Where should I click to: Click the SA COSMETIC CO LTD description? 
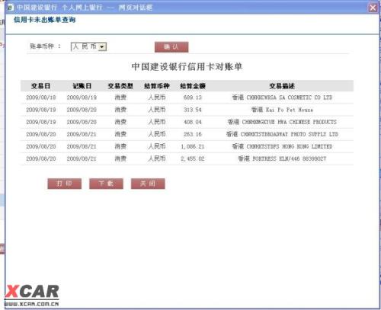[x=282, y=97]
